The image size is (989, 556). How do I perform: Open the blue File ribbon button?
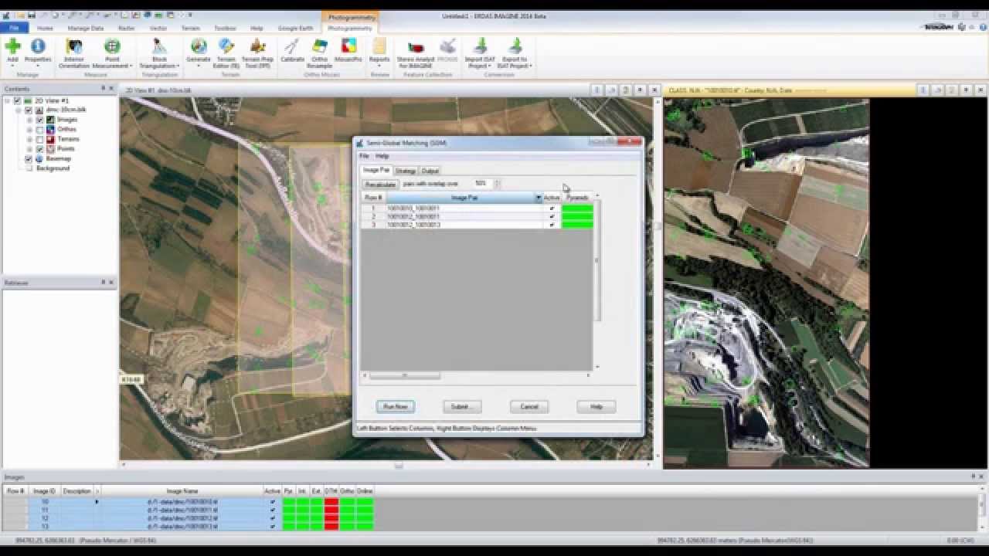(14, 28)
